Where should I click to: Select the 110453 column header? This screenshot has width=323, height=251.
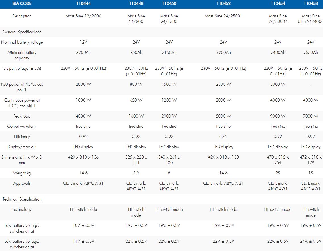[x=310, y=4]
